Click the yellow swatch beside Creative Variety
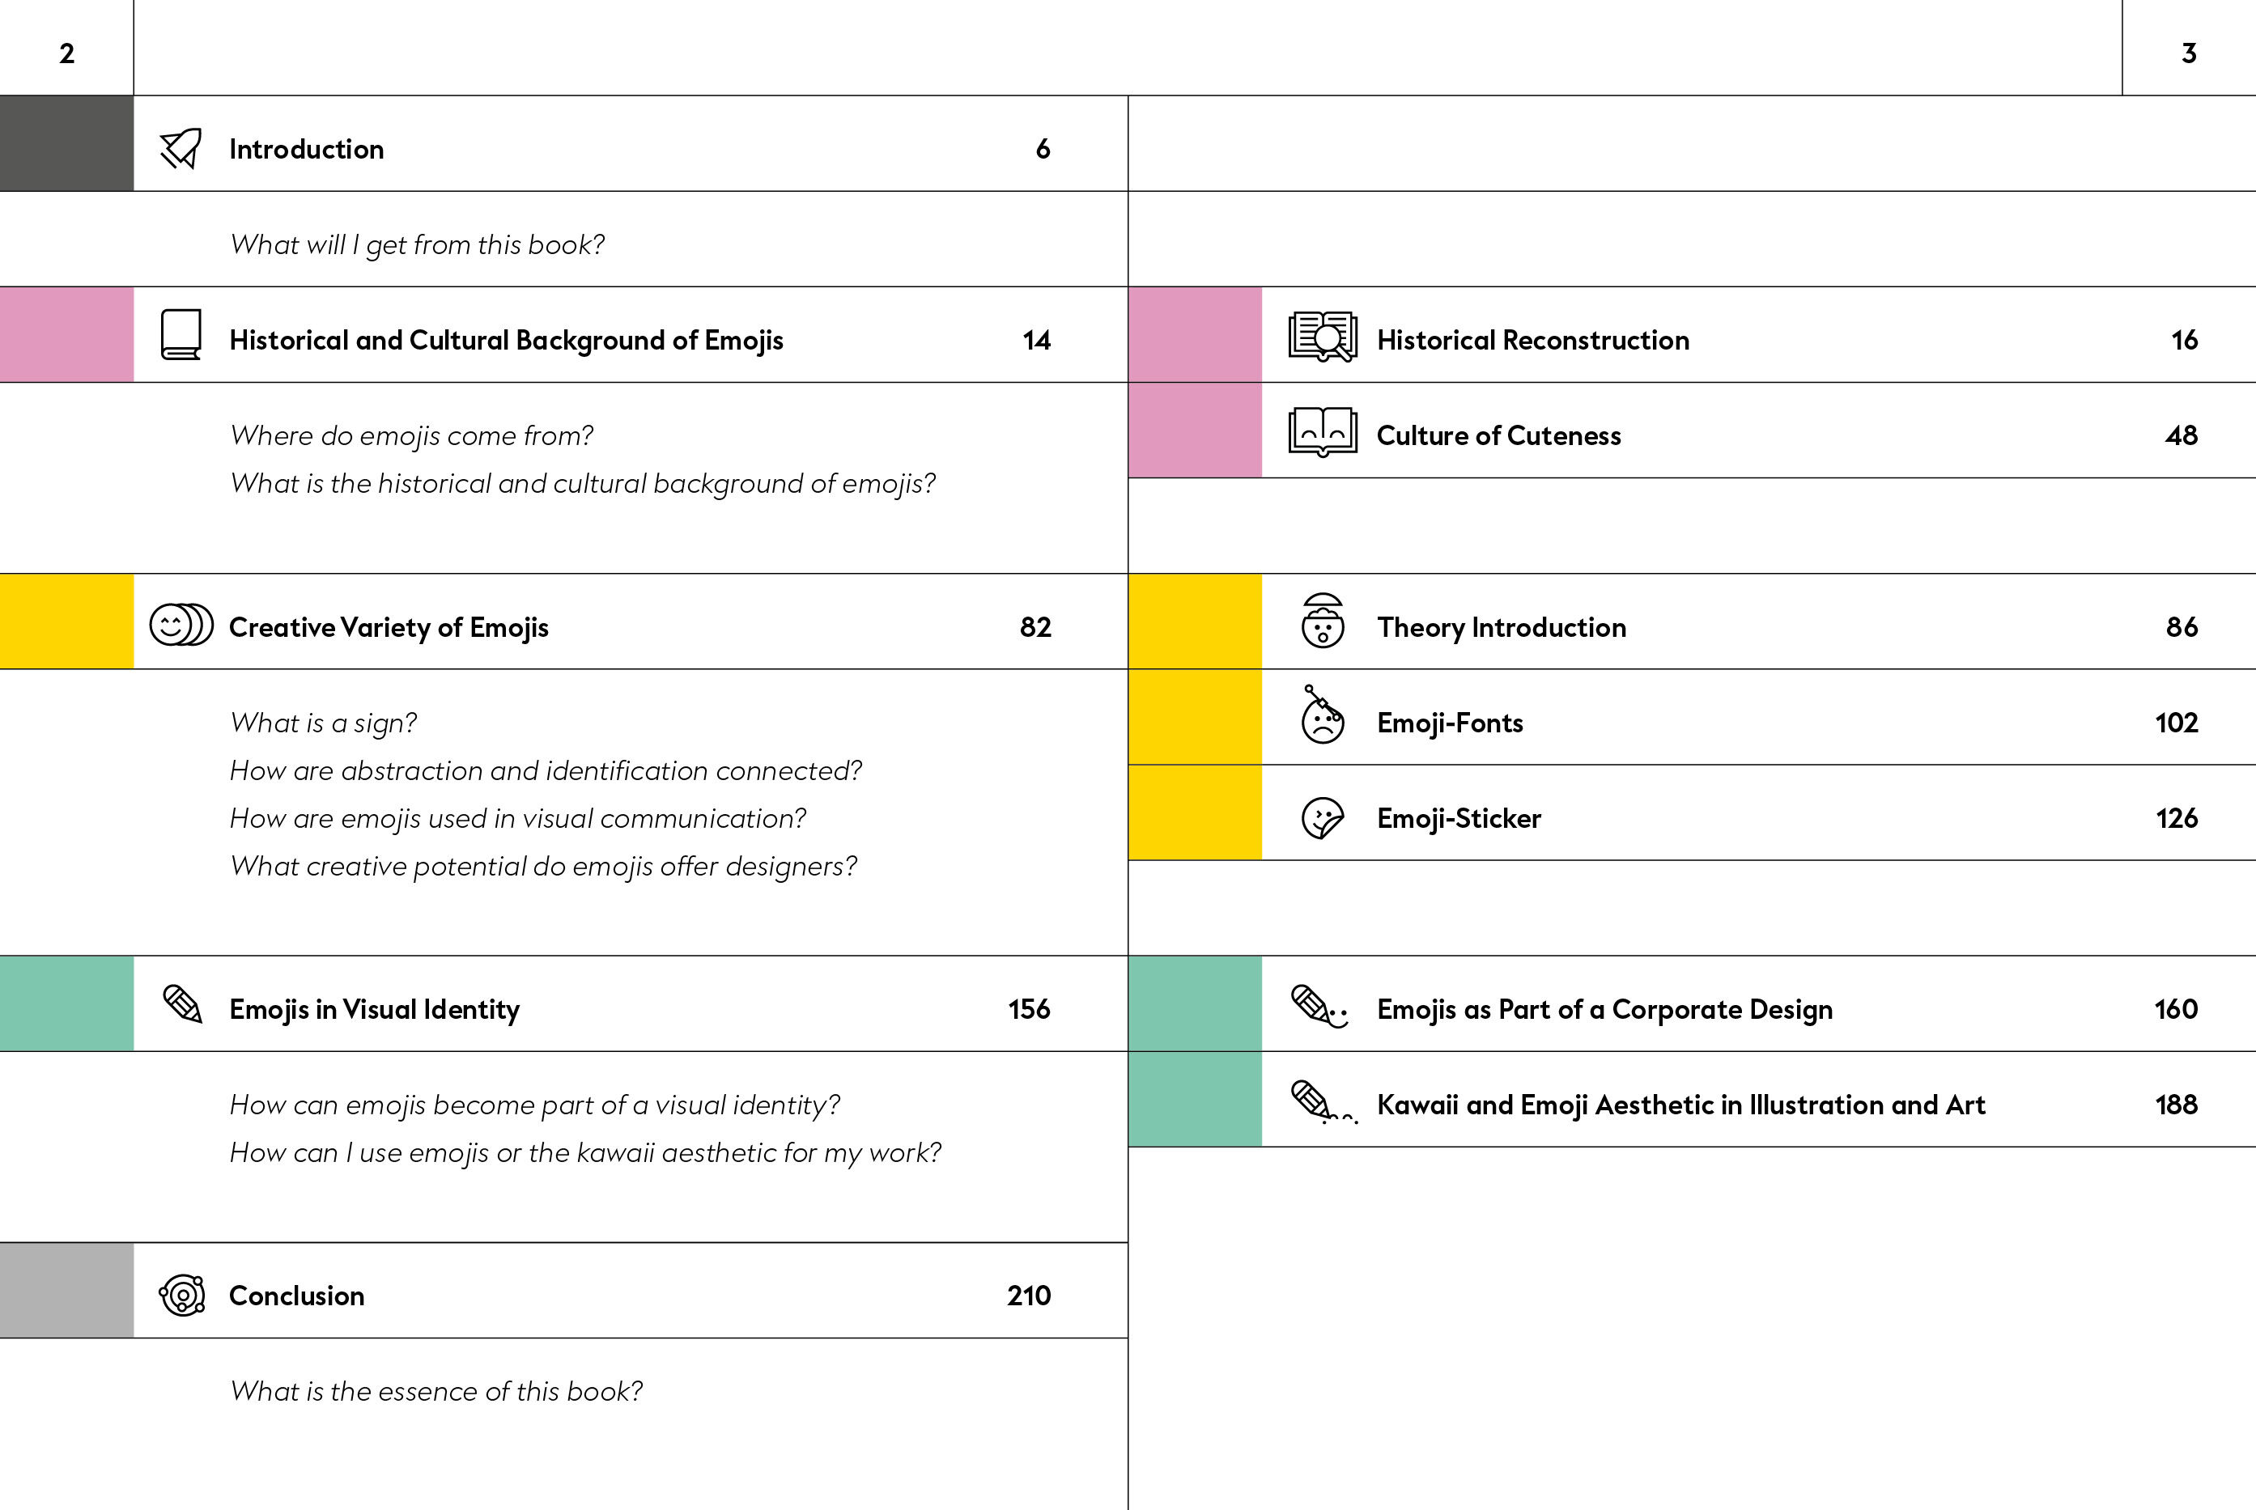Image resolution: width=2256 pixels, height=1510 pixels. click(x=66, y=621)
